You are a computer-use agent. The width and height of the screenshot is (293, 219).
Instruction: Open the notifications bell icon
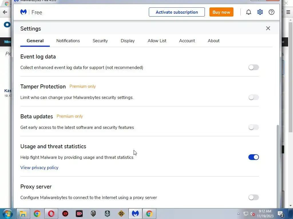point(249,12)
